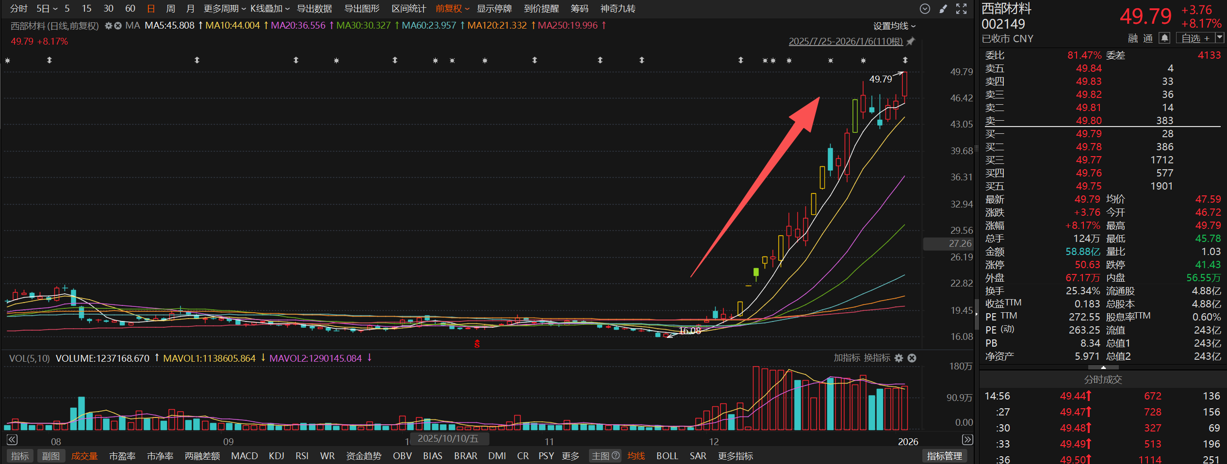Switch to 周 weekly K-line
The image size is (1227, 464).
point(170,9)
